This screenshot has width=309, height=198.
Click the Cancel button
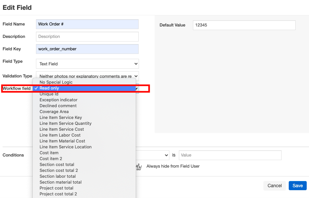coord(274,186)
